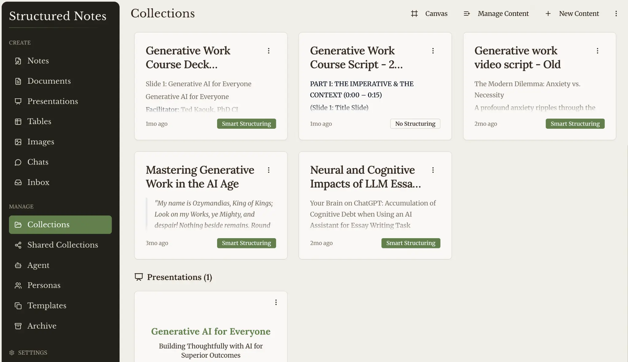
Task: Open the Archive box icon
Action: [x=18, y=326]
